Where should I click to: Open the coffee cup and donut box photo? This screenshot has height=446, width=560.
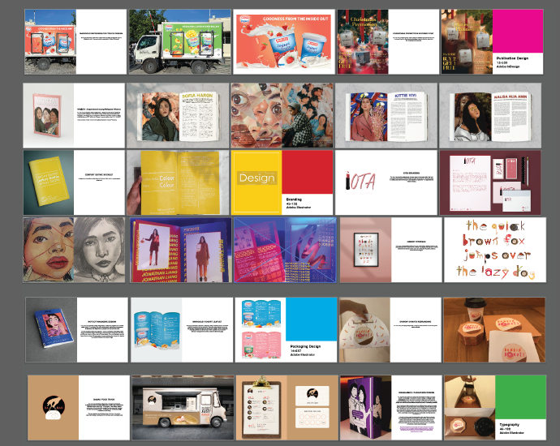(494, 329)
